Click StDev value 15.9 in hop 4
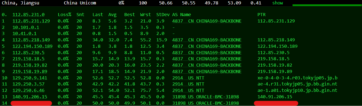The width and height of the screenshot is (362, 106). coord(162,40)
